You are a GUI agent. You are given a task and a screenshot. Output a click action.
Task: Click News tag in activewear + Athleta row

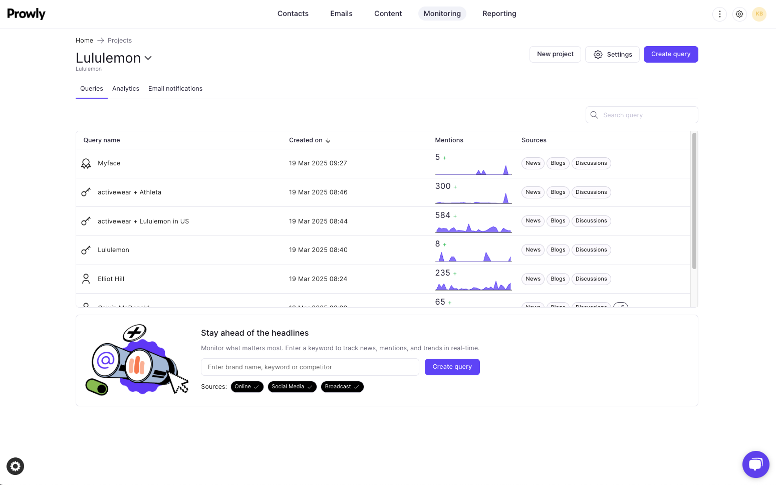point(533,192)
